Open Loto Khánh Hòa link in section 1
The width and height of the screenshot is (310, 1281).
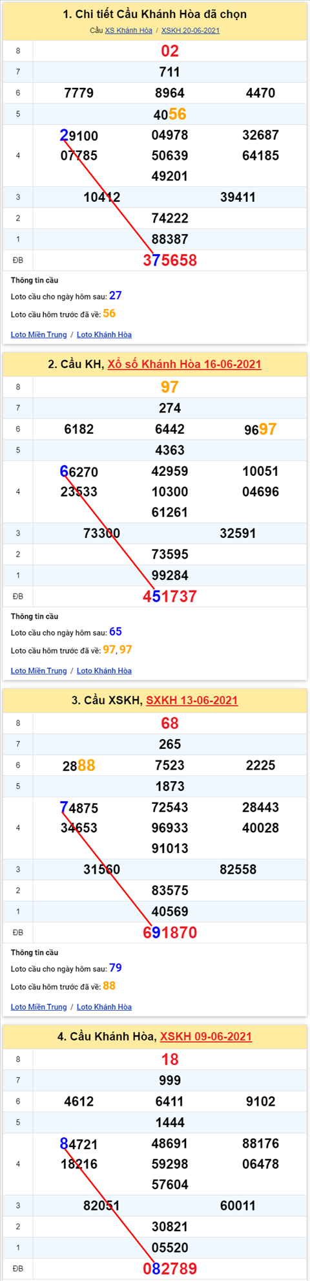[104, 334]
